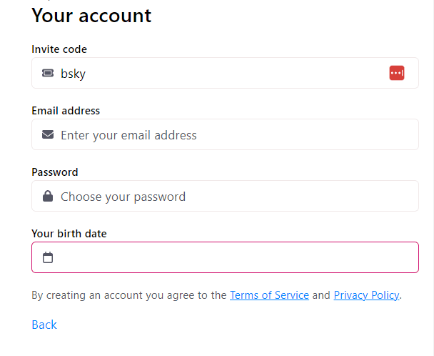
Task: Click the Your birth date label
Action: coord(69,234)
